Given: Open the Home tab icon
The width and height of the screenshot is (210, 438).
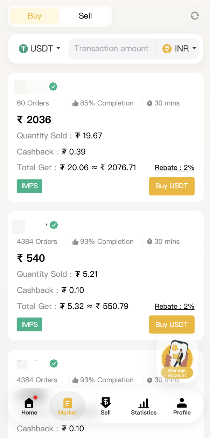Looking at the screenshot, I should [29, 403].
